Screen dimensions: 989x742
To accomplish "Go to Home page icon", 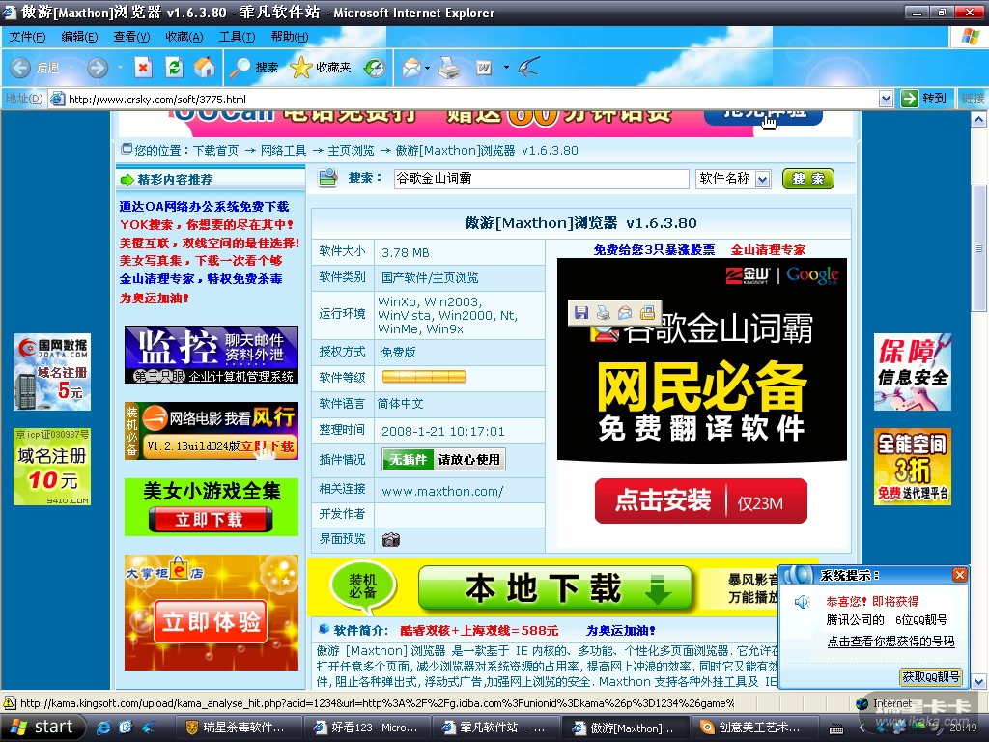I will [x=205, y=68].
